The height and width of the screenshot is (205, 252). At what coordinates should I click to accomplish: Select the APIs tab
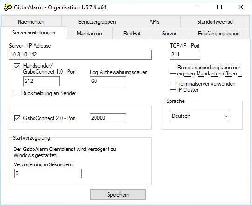click(x=157, y=21)
